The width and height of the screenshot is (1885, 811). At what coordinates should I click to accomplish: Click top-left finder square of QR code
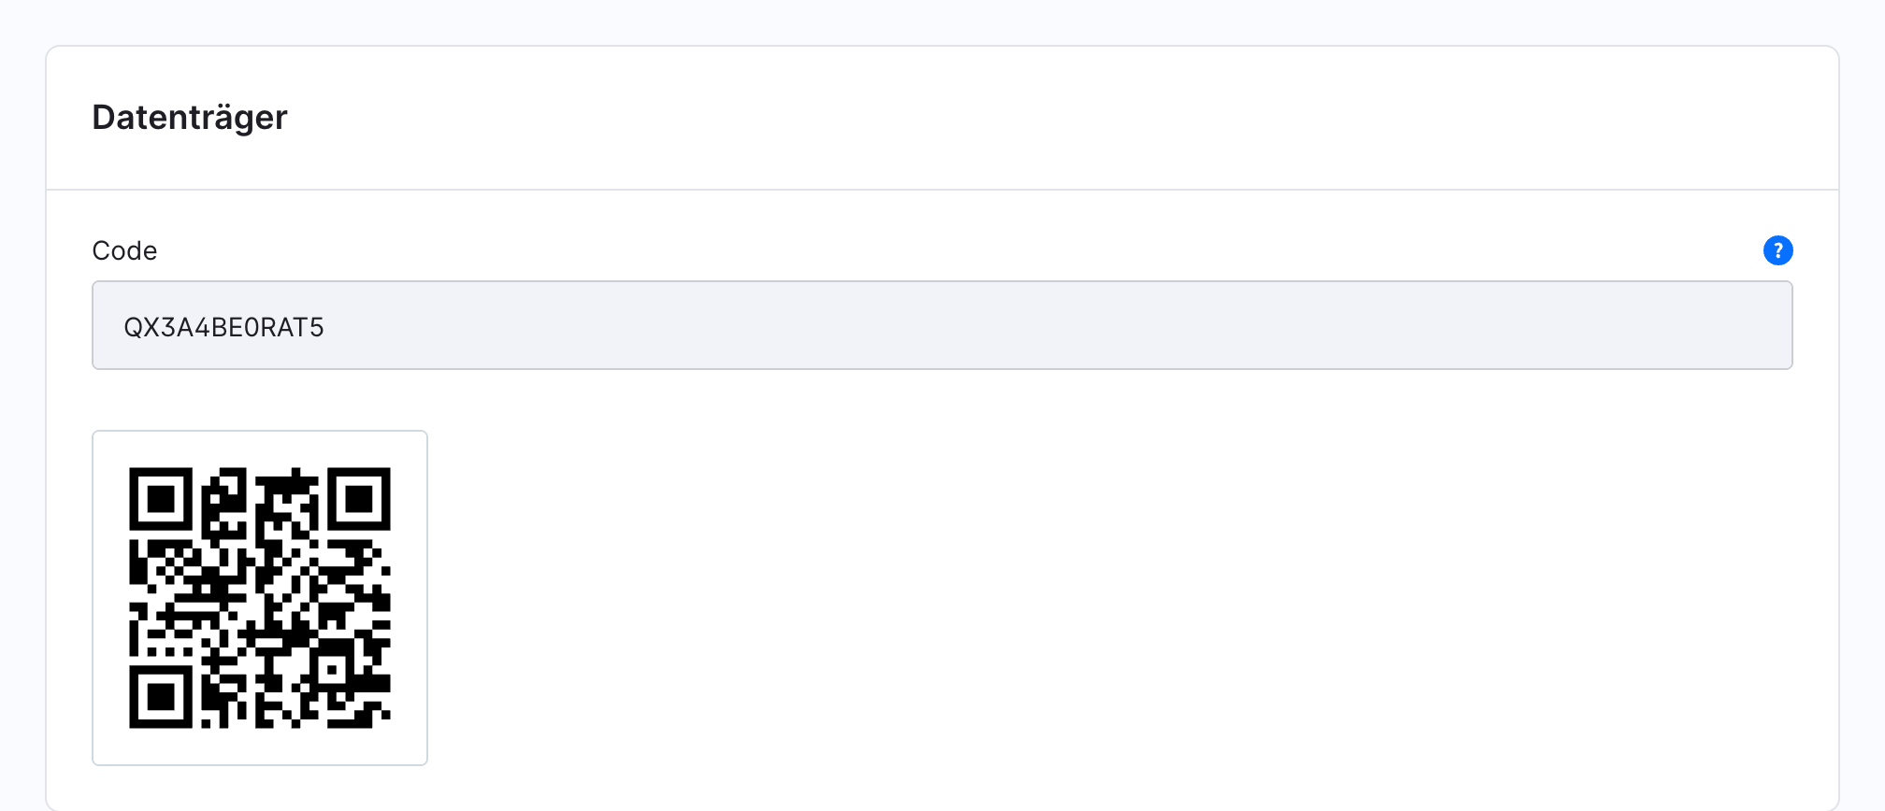pyautogui.click(x=161, y=500)
